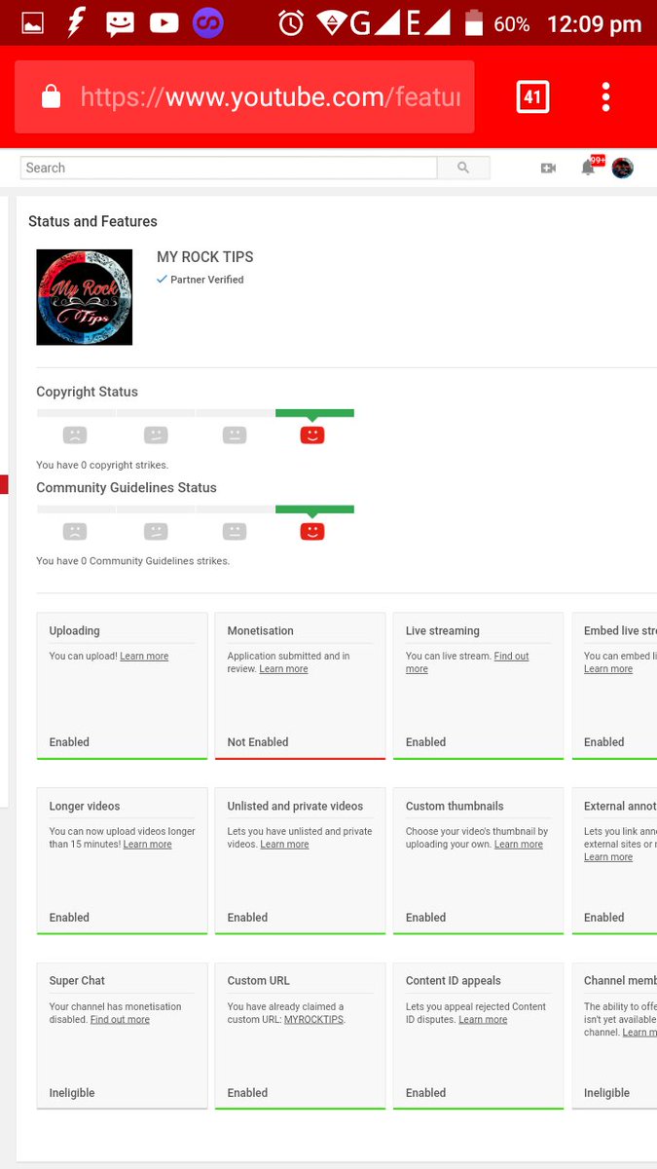This screenshot has height=1169, width=657.
Task: Click Ineligible status in Super Chat card
Action: (72, 1093)
